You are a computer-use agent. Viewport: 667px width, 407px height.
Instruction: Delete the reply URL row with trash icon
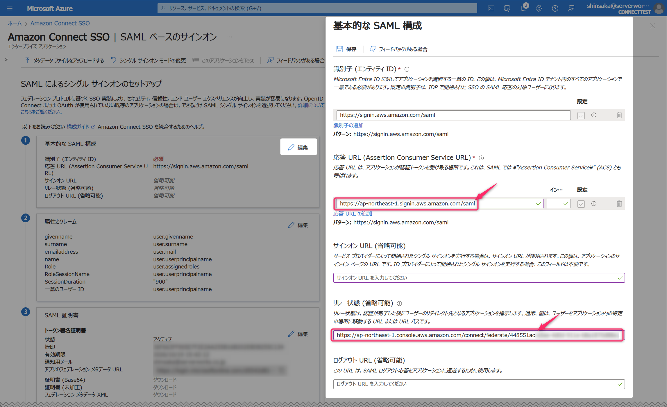pos(619,204)
